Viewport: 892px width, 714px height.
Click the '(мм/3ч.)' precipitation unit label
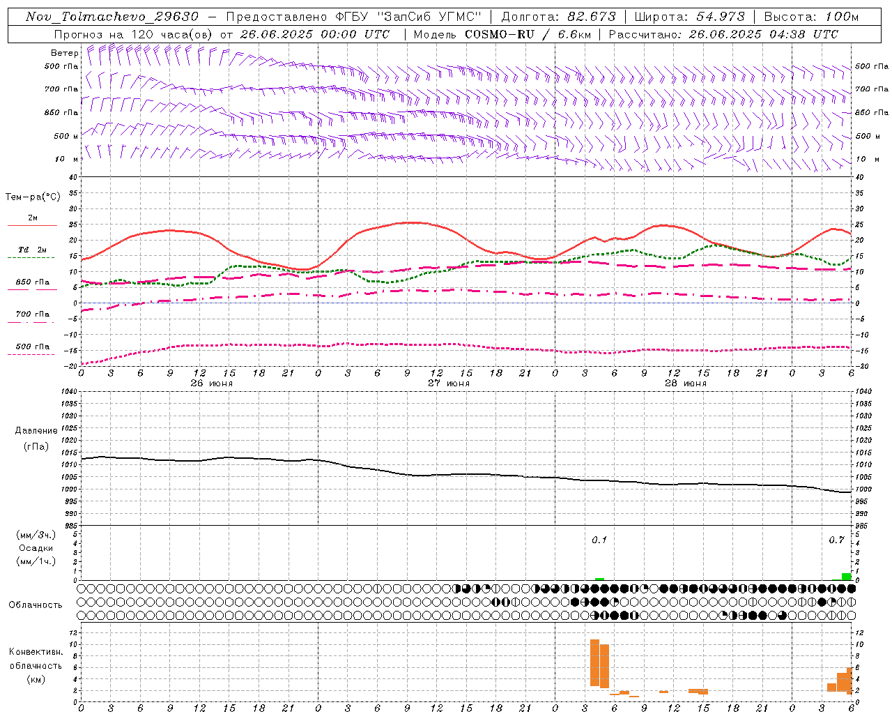pyautogui.click(x=35, y=535)
